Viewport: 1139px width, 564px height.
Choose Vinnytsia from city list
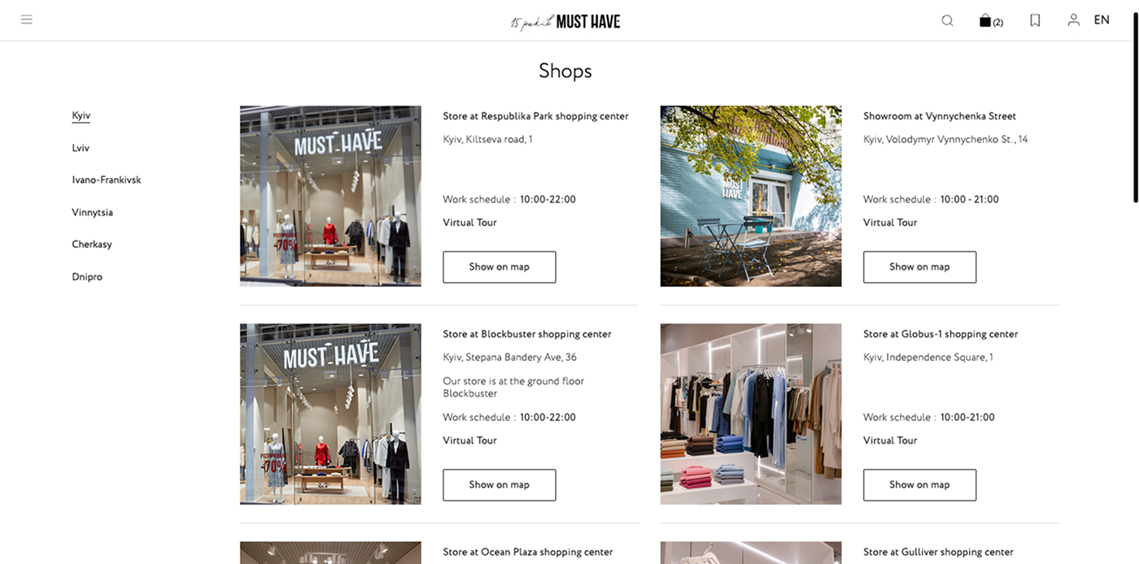92,212
